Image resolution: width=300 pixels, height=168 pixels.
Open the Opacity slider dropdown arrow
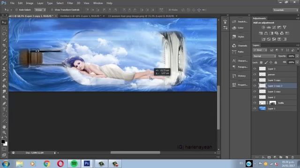(x=297, y=56)
